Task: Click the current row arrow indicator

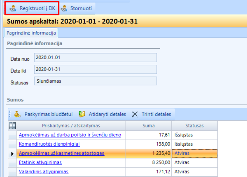Action: pyautogui.click(x=13, y=153)
